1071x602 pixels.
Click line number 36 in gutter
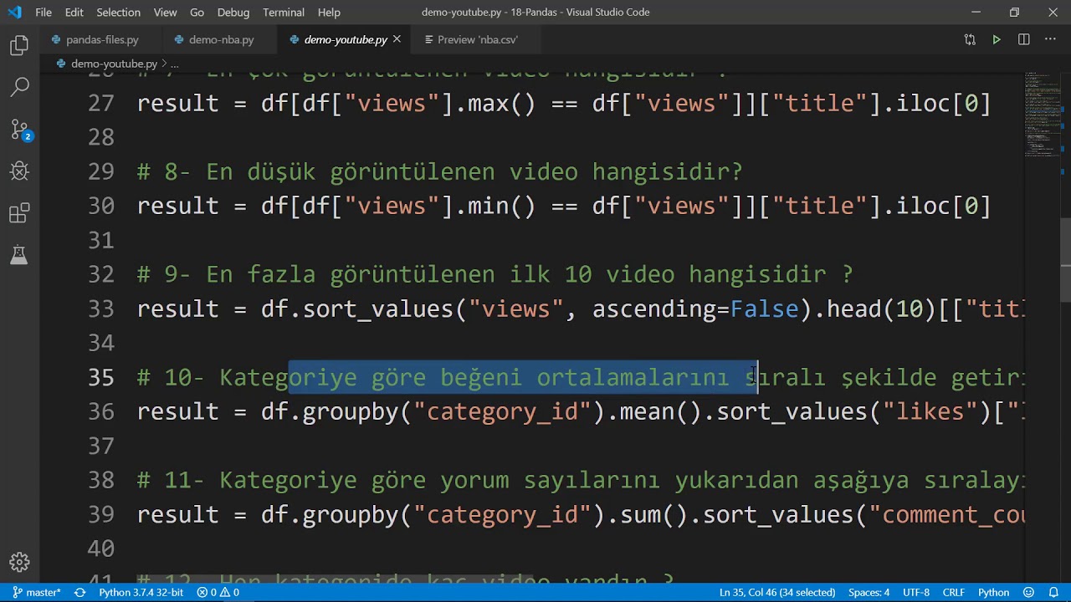tap(100, 412)
